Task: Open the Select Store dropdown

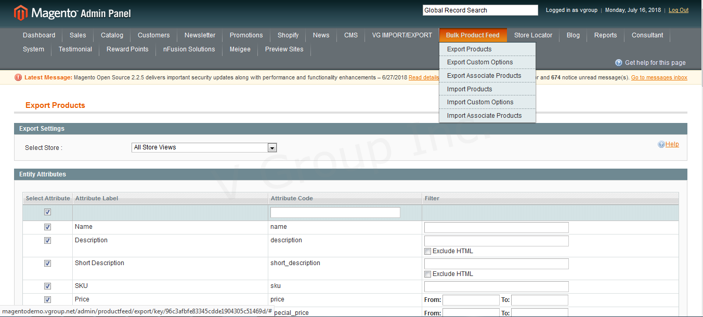Action: click(204, 148)
